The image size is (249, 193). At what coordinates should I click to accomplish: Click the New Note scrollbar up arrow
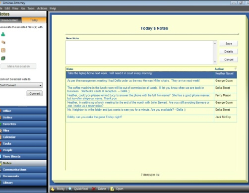(x=215, y=43)
